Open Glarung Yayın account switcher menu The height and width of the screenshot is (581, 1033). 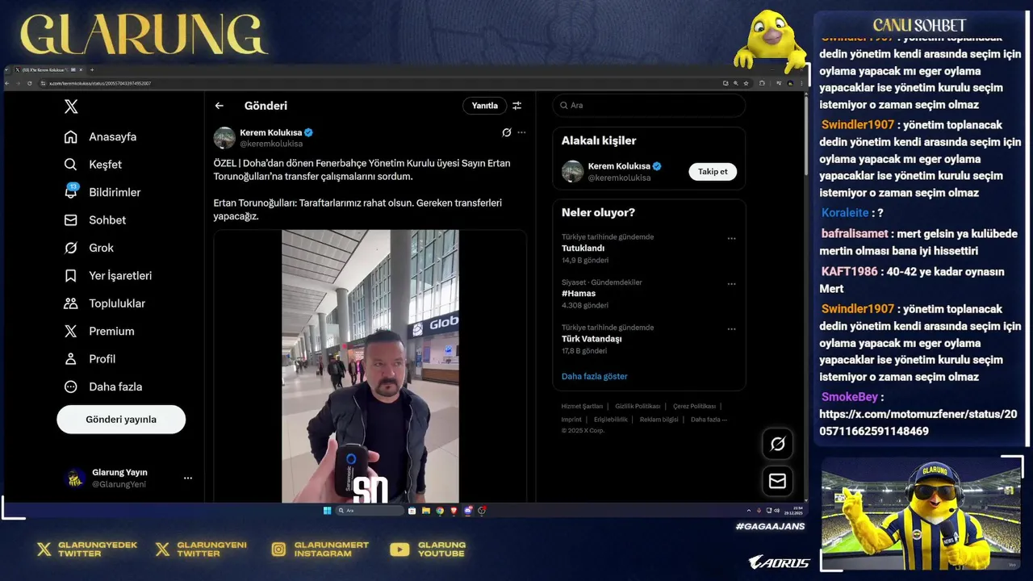point(188,478)
